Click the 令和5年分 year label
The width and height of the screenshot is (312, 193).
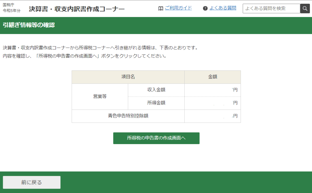(x=12, y=11)
